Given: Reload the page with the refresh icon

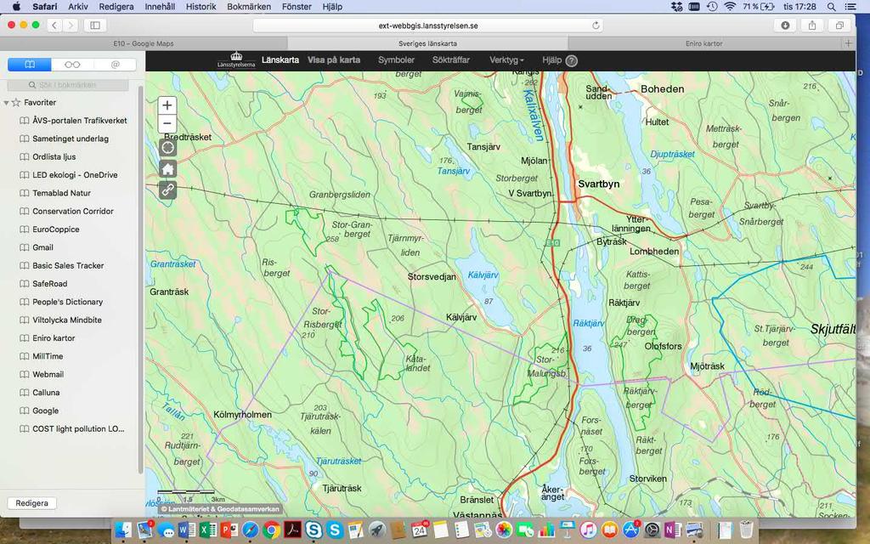Looking at the screenshot, I should pyautogui.click(x=596, y=25).
